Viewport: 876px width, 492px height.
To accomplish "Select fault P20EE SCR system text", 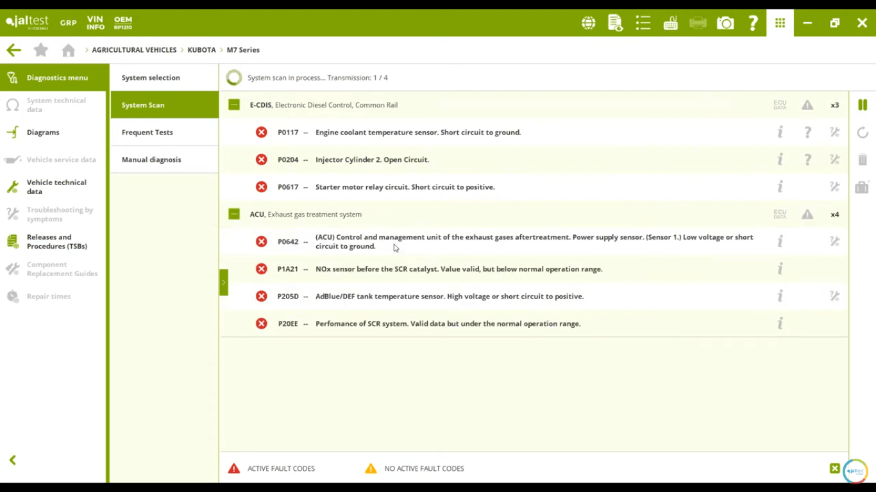I will click(448, 324).
